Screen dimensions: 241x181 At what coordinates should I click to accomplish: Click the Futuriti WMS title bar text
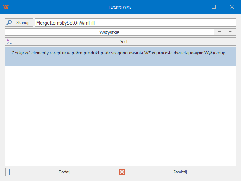[120, 7]
